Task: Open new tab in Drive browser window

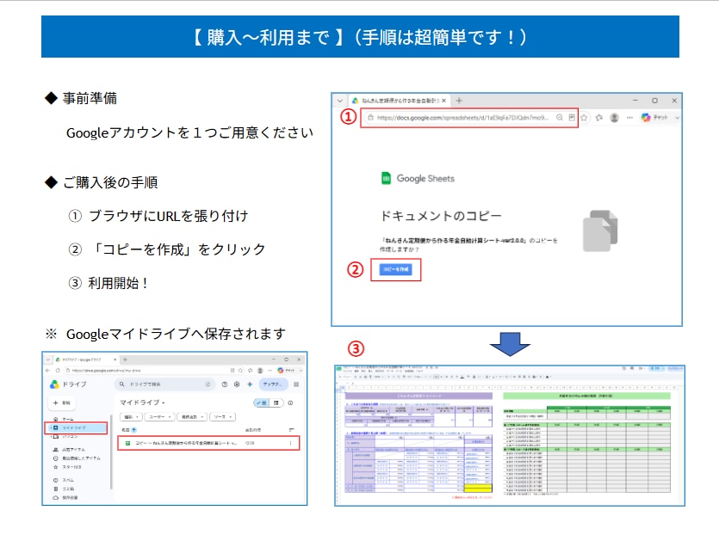Action: click(x=125, y=360)
